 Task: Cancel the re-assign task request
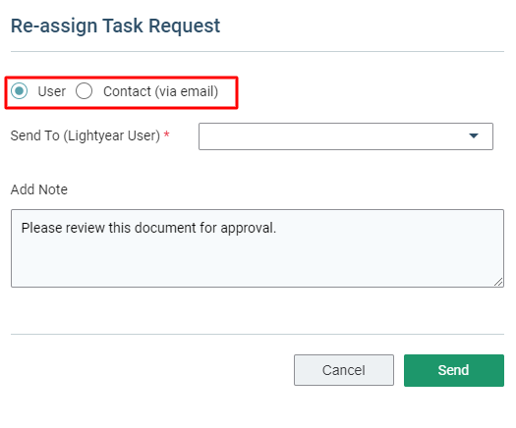pyautogui.click(x=344, y=370)
